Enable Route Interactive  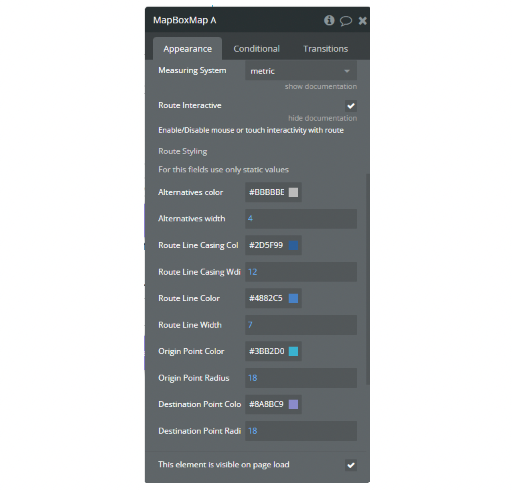tap(351, 106)
